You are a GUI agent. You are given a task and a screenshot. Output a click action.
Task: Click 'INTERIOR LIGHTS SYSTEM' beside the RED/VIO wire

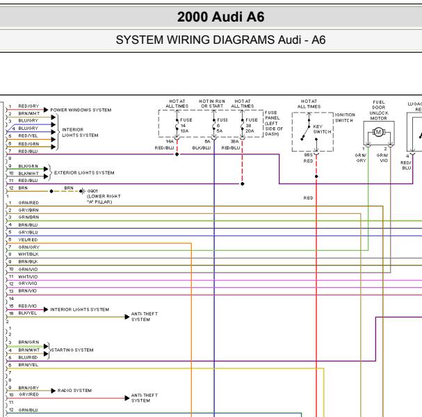[80, 310]
